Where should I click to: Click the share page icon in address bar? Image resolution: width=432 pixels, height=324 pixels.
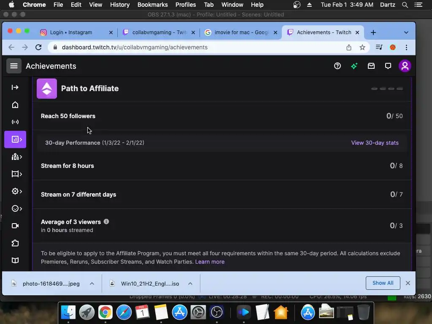[349, 47]
